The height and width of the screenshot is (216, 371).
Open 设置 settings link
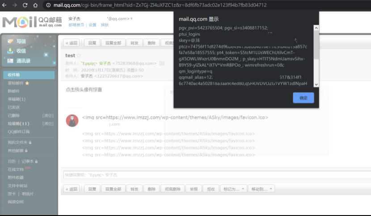click(x=92, y=25)
